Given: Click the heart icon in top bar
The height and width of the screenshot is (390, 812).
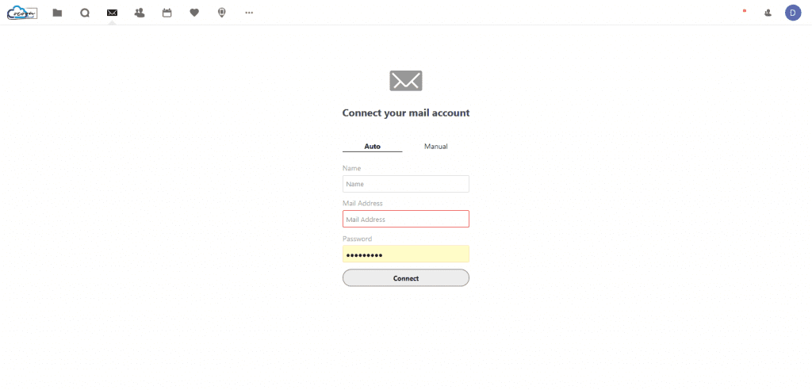Looking at the screenshot, I should pyautogui.click(x=194, y=13).
